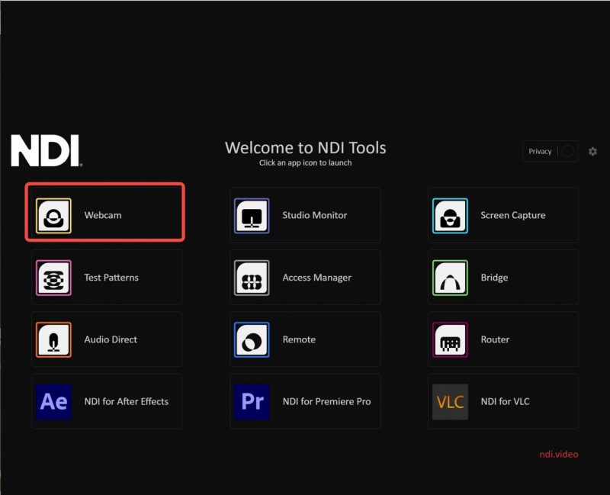
Task: Click the Router label text
Action: click(495, 339)
